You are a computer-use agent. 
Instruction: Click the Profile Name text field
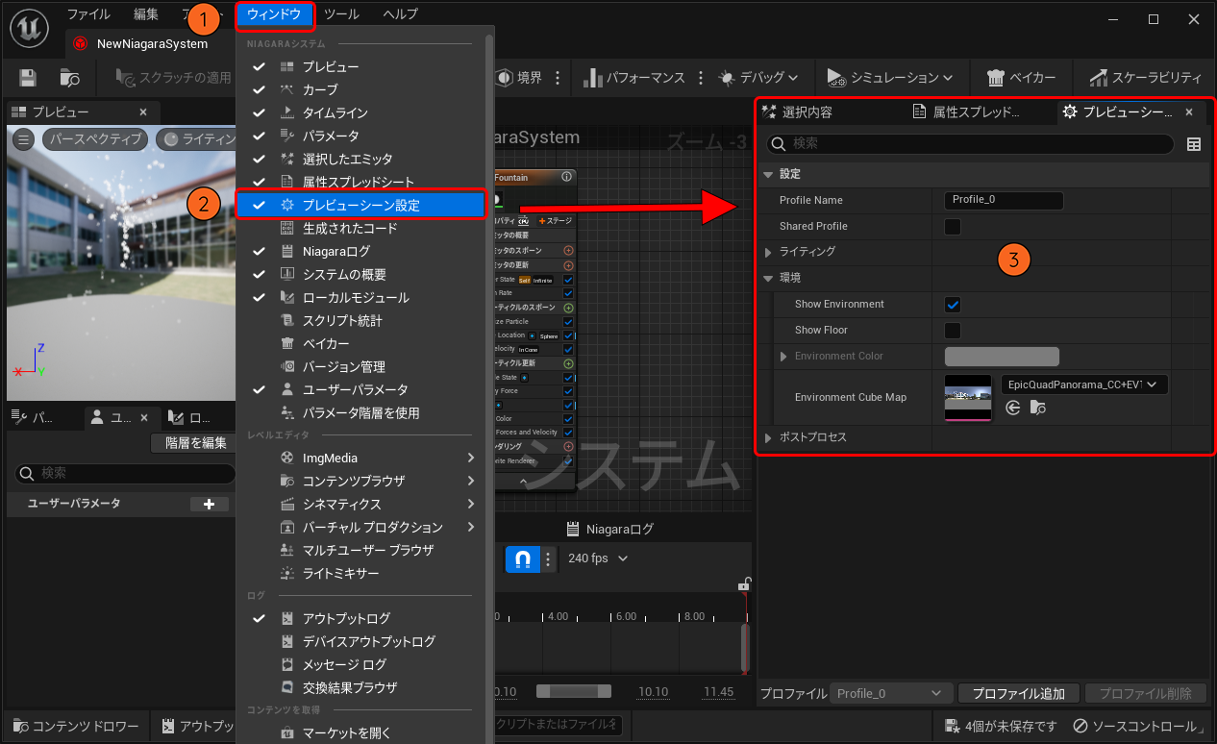point(1004,200)
